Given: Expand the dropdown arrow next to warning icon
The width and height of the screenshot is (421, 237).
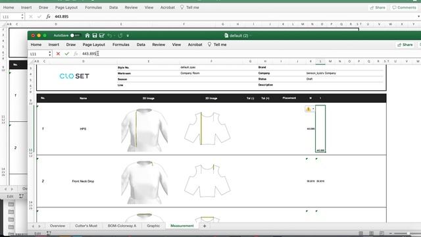Looking at the screenshot, I should click(x=313, y=109).
